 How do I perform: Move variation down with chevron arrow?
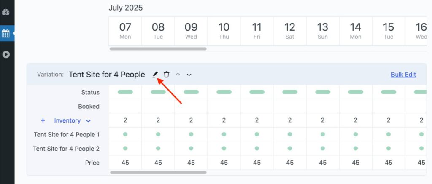[x=189, y=75]
